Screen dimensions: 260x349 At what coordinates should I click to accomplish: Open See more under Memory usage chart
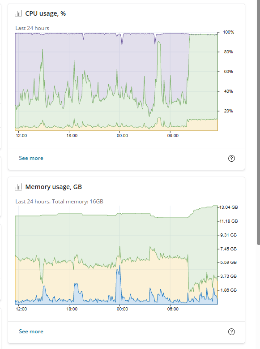pos(31,332)
